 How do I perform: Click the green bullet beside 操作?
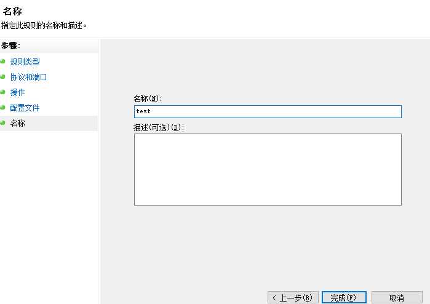coord(2,92)
